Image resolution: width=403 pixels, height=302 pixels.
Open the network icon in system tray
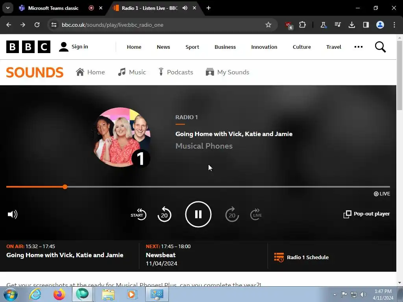pyautogui.click(x=354, y=295)
